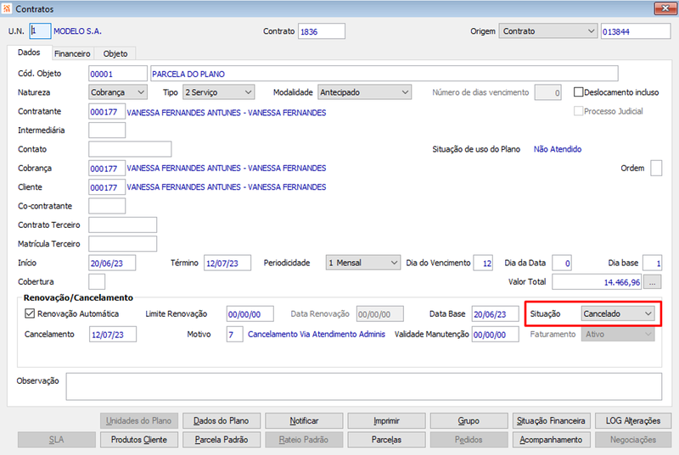Click the Limite Renovação date field
This screenshot has height=455, width=679.
coord(250,314)
